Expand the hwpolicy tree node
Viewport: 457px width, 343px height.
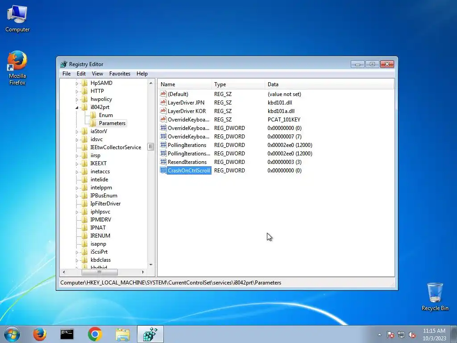(77, 100)
